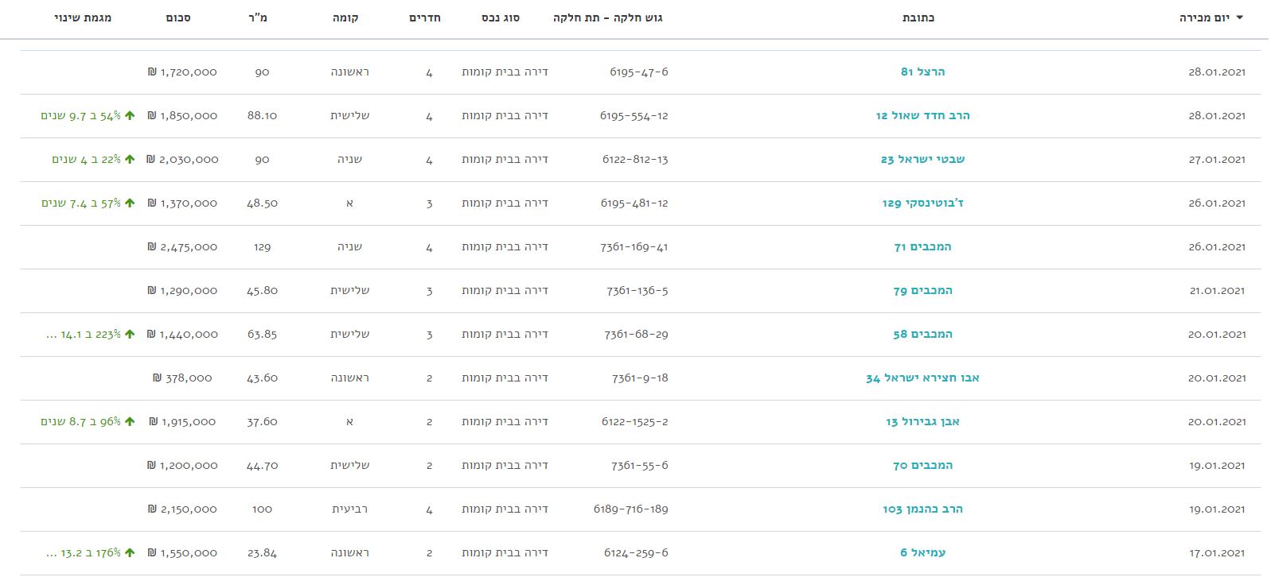This screenshot has width=1275, height=581.
Task: Click the 176% trend arrow for עמיאל 6
Action: pos(130,553)
